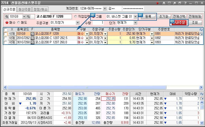The width and height of the screenshot is (205, 127).
Task: Click the screen capture icon in title bar
Action: (169, 3)
